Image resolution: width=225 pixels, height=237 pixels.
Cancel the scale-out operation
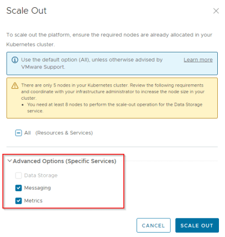tap(154, 225)
